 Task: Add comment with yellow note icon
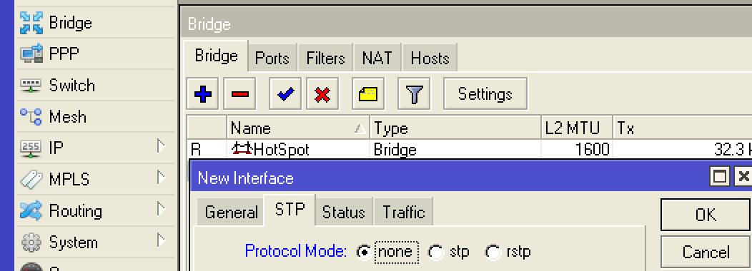tap(368, 94)
